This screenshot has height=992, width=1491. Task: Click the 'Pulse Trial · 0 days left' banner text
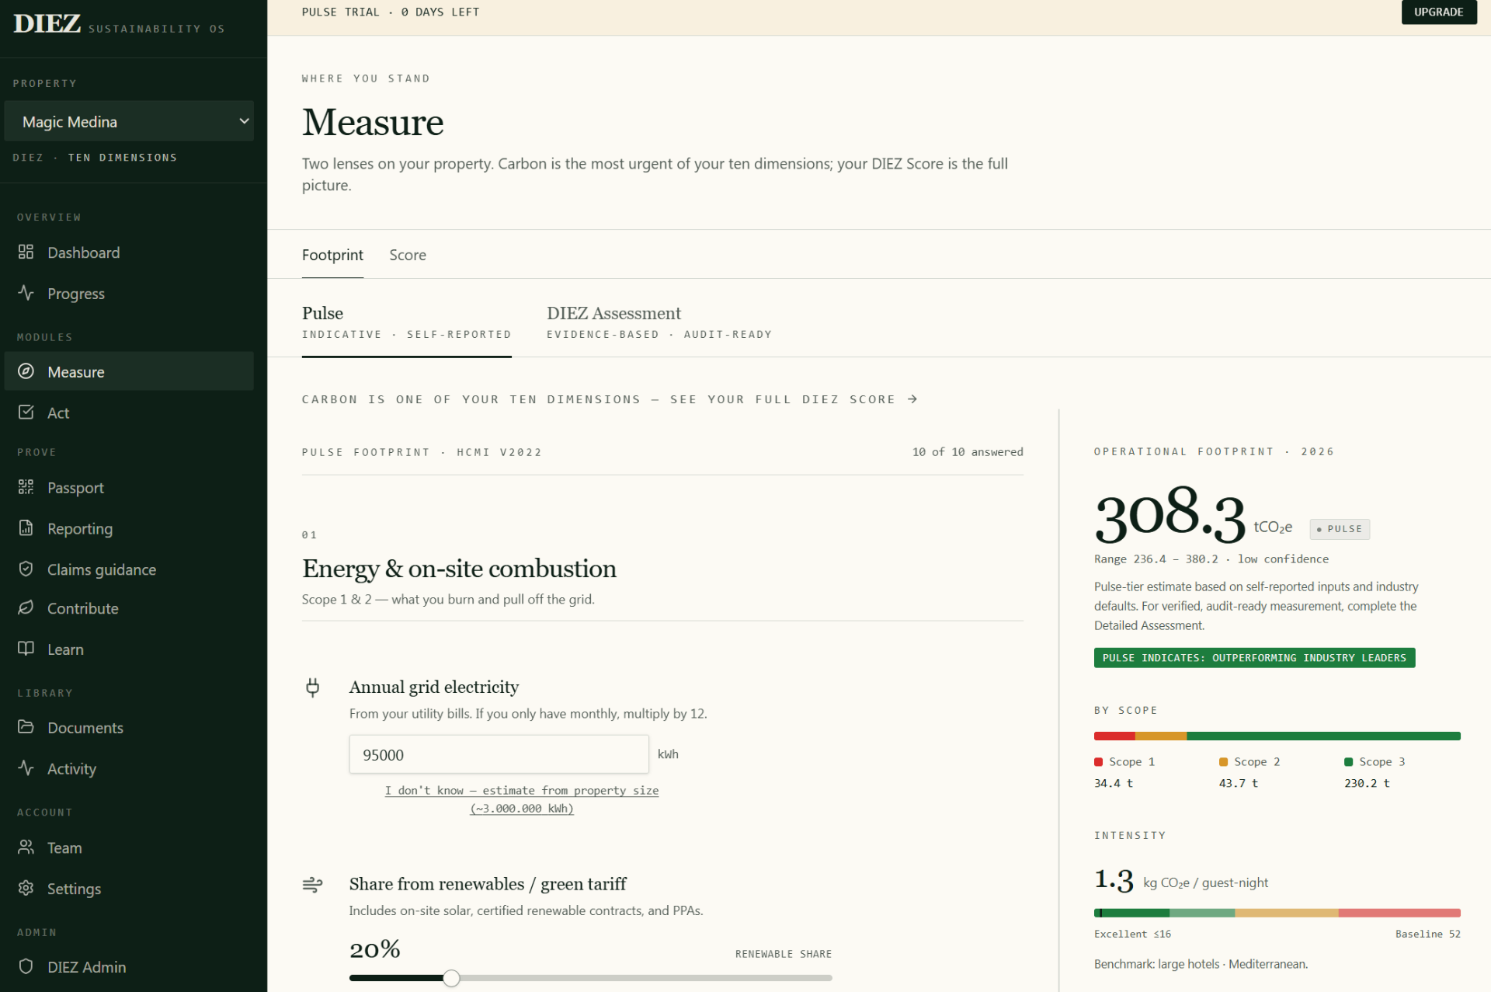tap(391, 12)
